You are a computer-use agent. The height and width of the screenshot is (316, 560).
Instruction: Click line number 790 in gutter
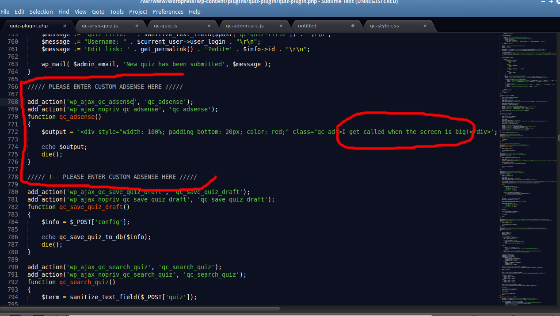pyautogui.click(x=12, y=267)
